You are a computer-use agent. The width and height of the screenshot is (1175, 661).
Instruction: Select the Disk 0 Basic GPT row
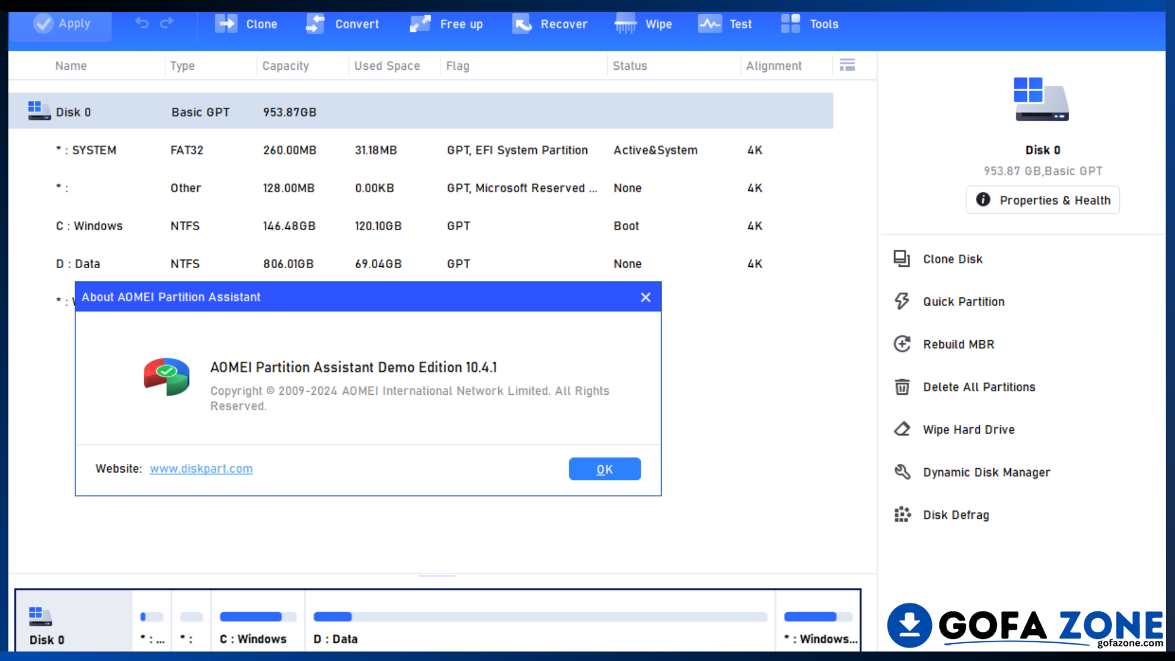coord(420,111)
